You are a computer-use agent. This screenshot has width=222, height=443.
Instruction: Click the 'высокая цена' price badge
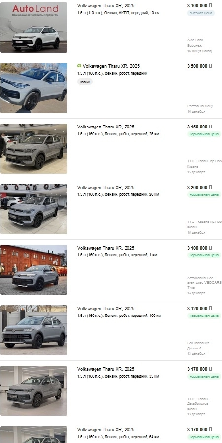click(200, 13)
